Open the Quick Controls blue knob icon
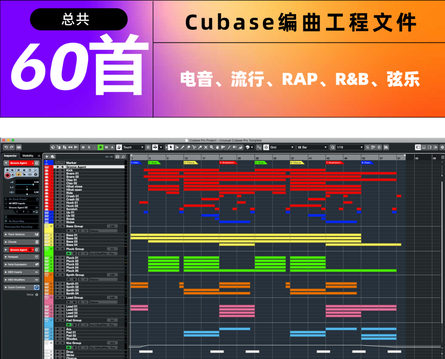This screenshot has width=445, height=359. (37, 287)
